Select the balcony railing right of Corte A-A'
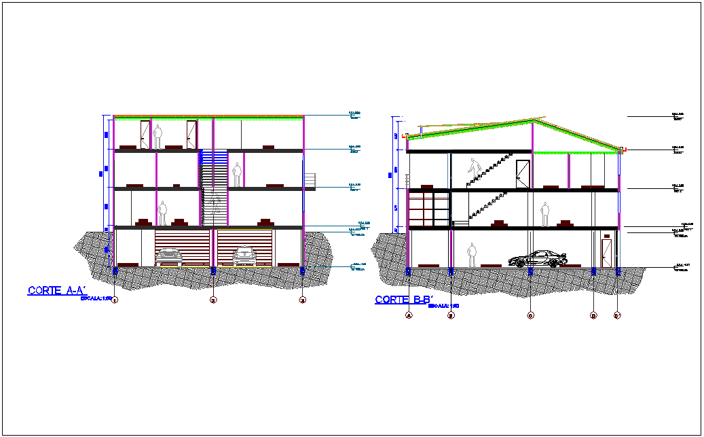 tap(310, 181)
